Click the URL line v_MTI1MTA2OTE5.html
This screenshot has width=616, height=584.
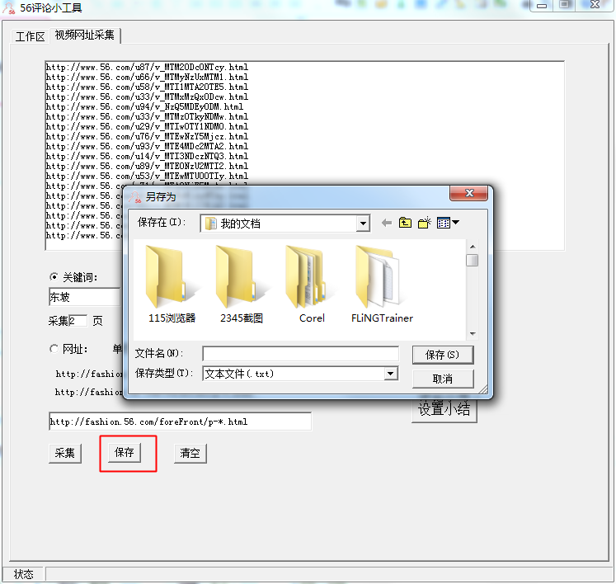click(147, 87)
